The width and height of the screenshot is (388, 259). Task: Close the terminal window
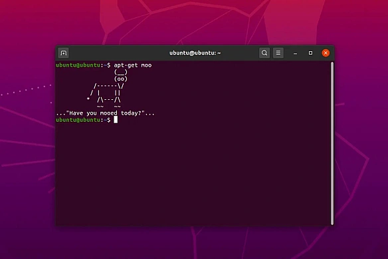[x=326, y=53]
